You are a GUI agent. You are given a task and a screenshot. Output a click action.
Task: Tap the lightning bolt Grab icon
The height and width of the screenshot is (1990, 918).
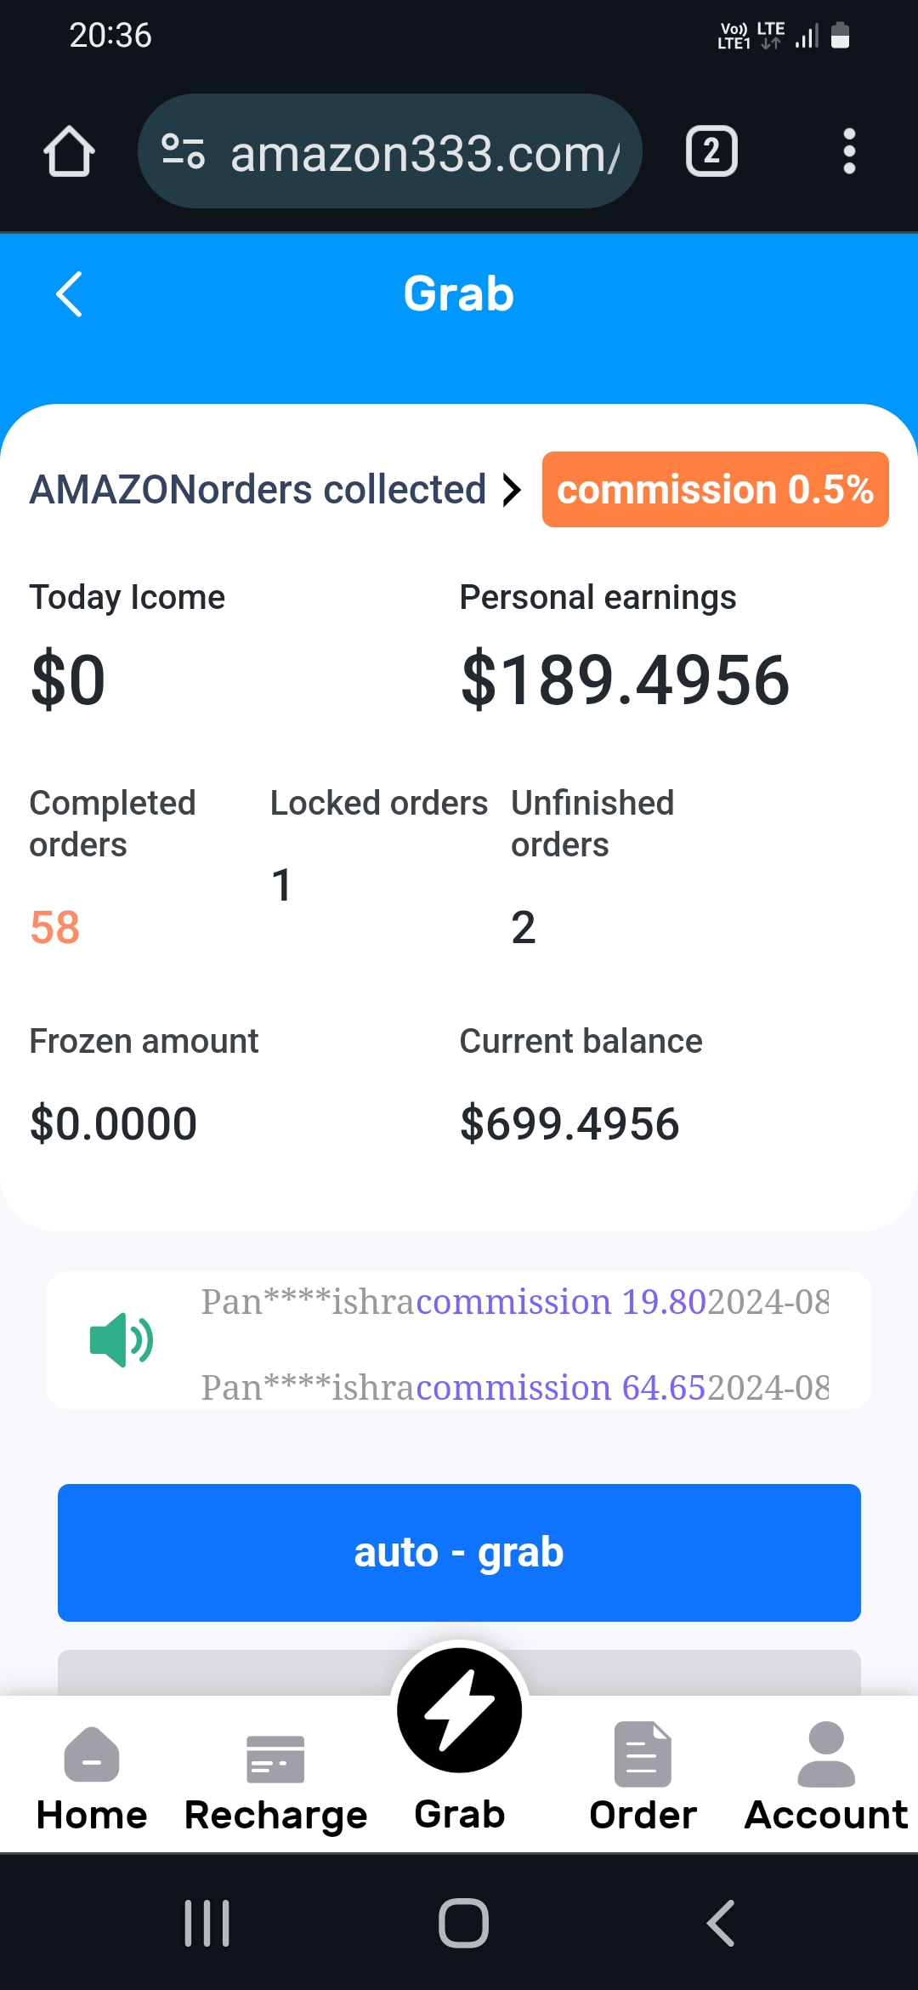[459, 1710]
